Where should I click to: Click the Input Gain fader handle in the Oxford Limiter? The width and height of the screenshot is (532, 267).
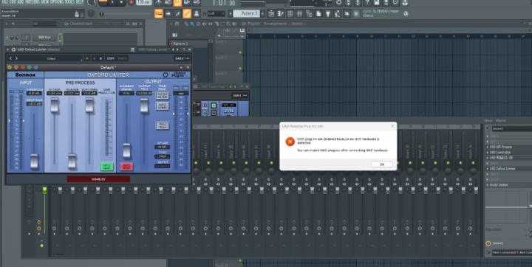coord(34,161)
